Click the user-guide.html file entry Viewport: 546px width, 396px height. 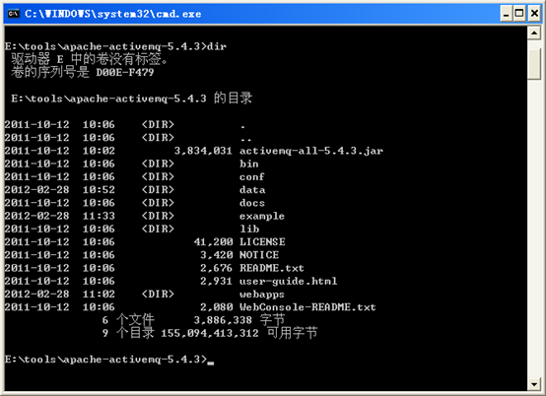click(289, 281)
